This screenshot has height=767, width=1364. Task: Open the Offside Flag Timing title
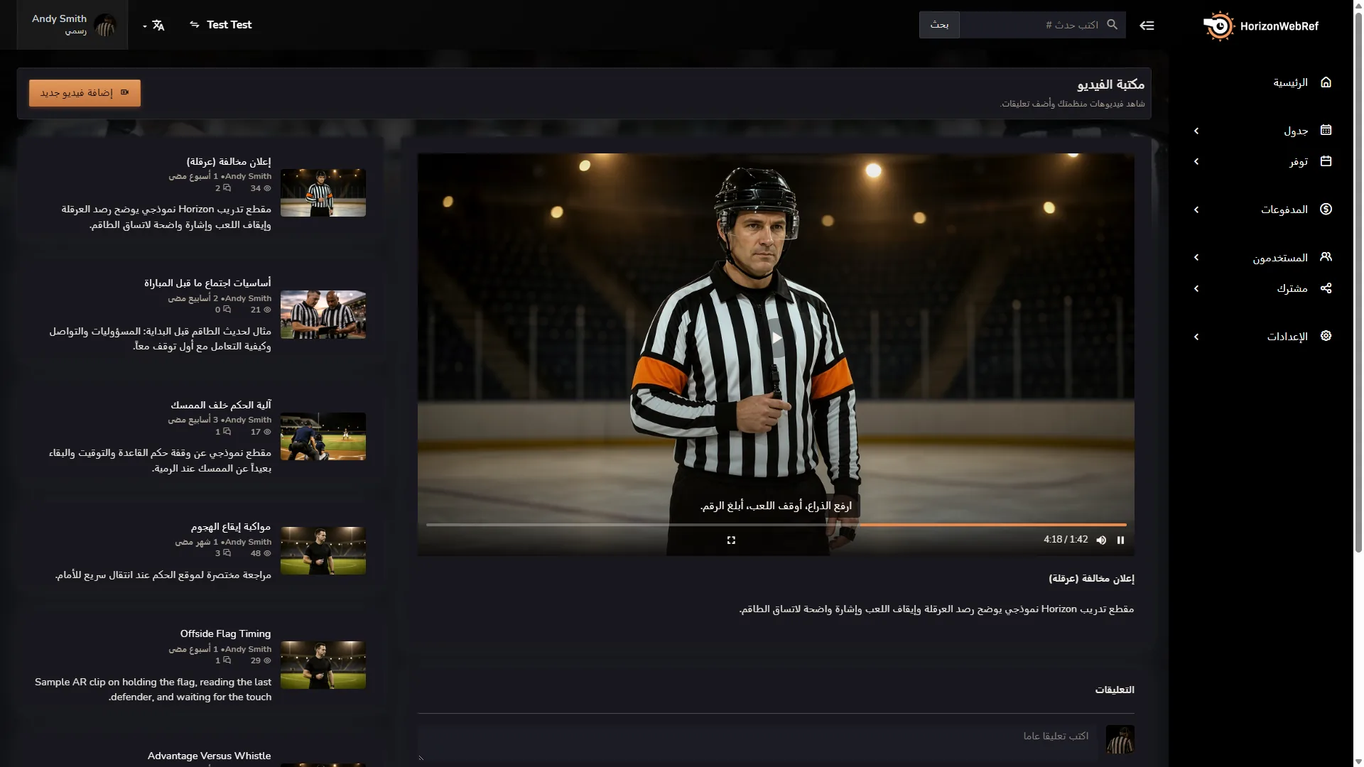[x=225, y=633]
